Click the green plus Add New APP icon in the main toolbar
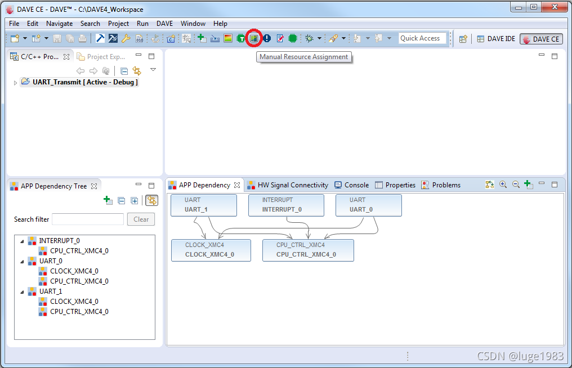The image size is (572, 368). [202, 38]
